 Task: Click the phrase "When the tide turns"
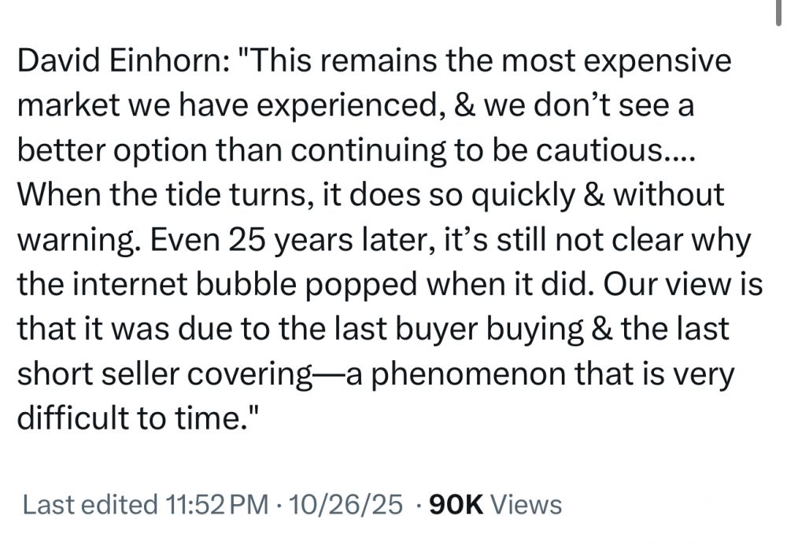[x=156, y=196]
